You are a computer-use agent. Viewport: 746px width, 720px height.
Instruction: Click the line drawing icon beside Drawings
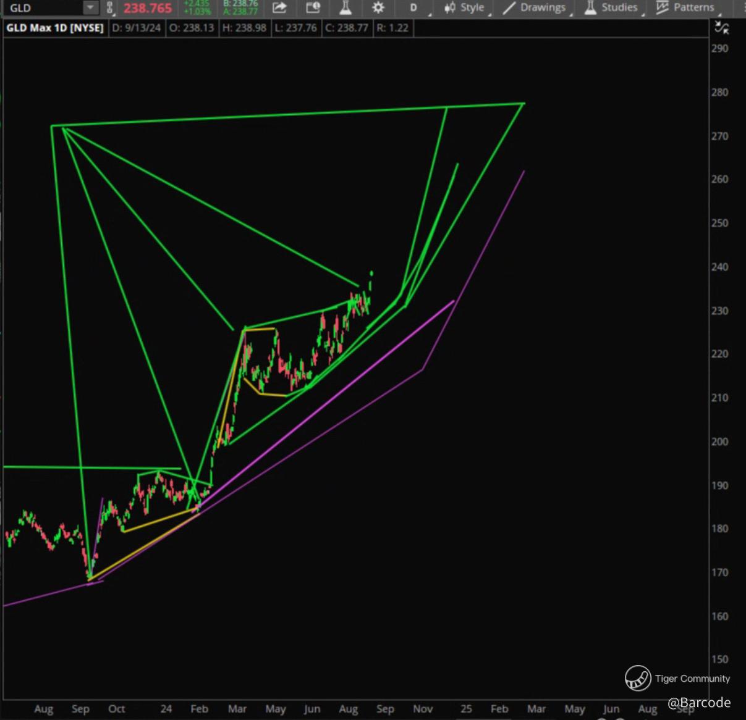(509, 7)
